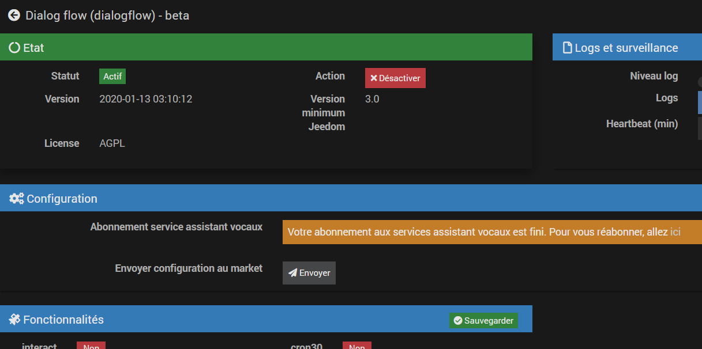Click the Logs et surveillance header
The image size is (702, 349).
(627, 47)
